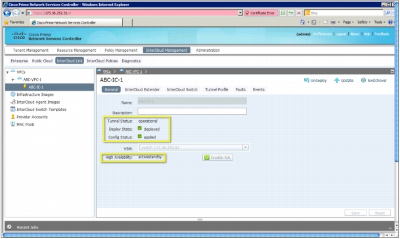Click the Update arrow icon
This screenshot has height=239, width=400.
coord(337,80)
